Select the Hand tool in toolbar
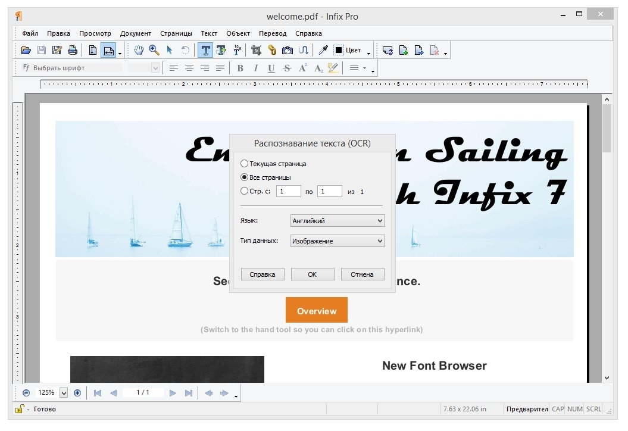The image size is (628, 431). coord(139,51)
